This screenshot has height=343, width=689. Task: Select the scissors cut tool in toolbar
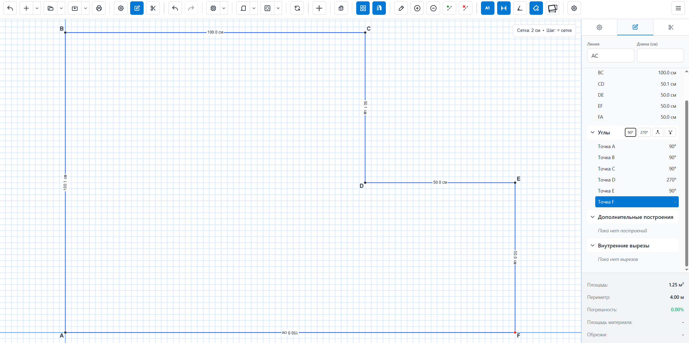coord(153,8)
